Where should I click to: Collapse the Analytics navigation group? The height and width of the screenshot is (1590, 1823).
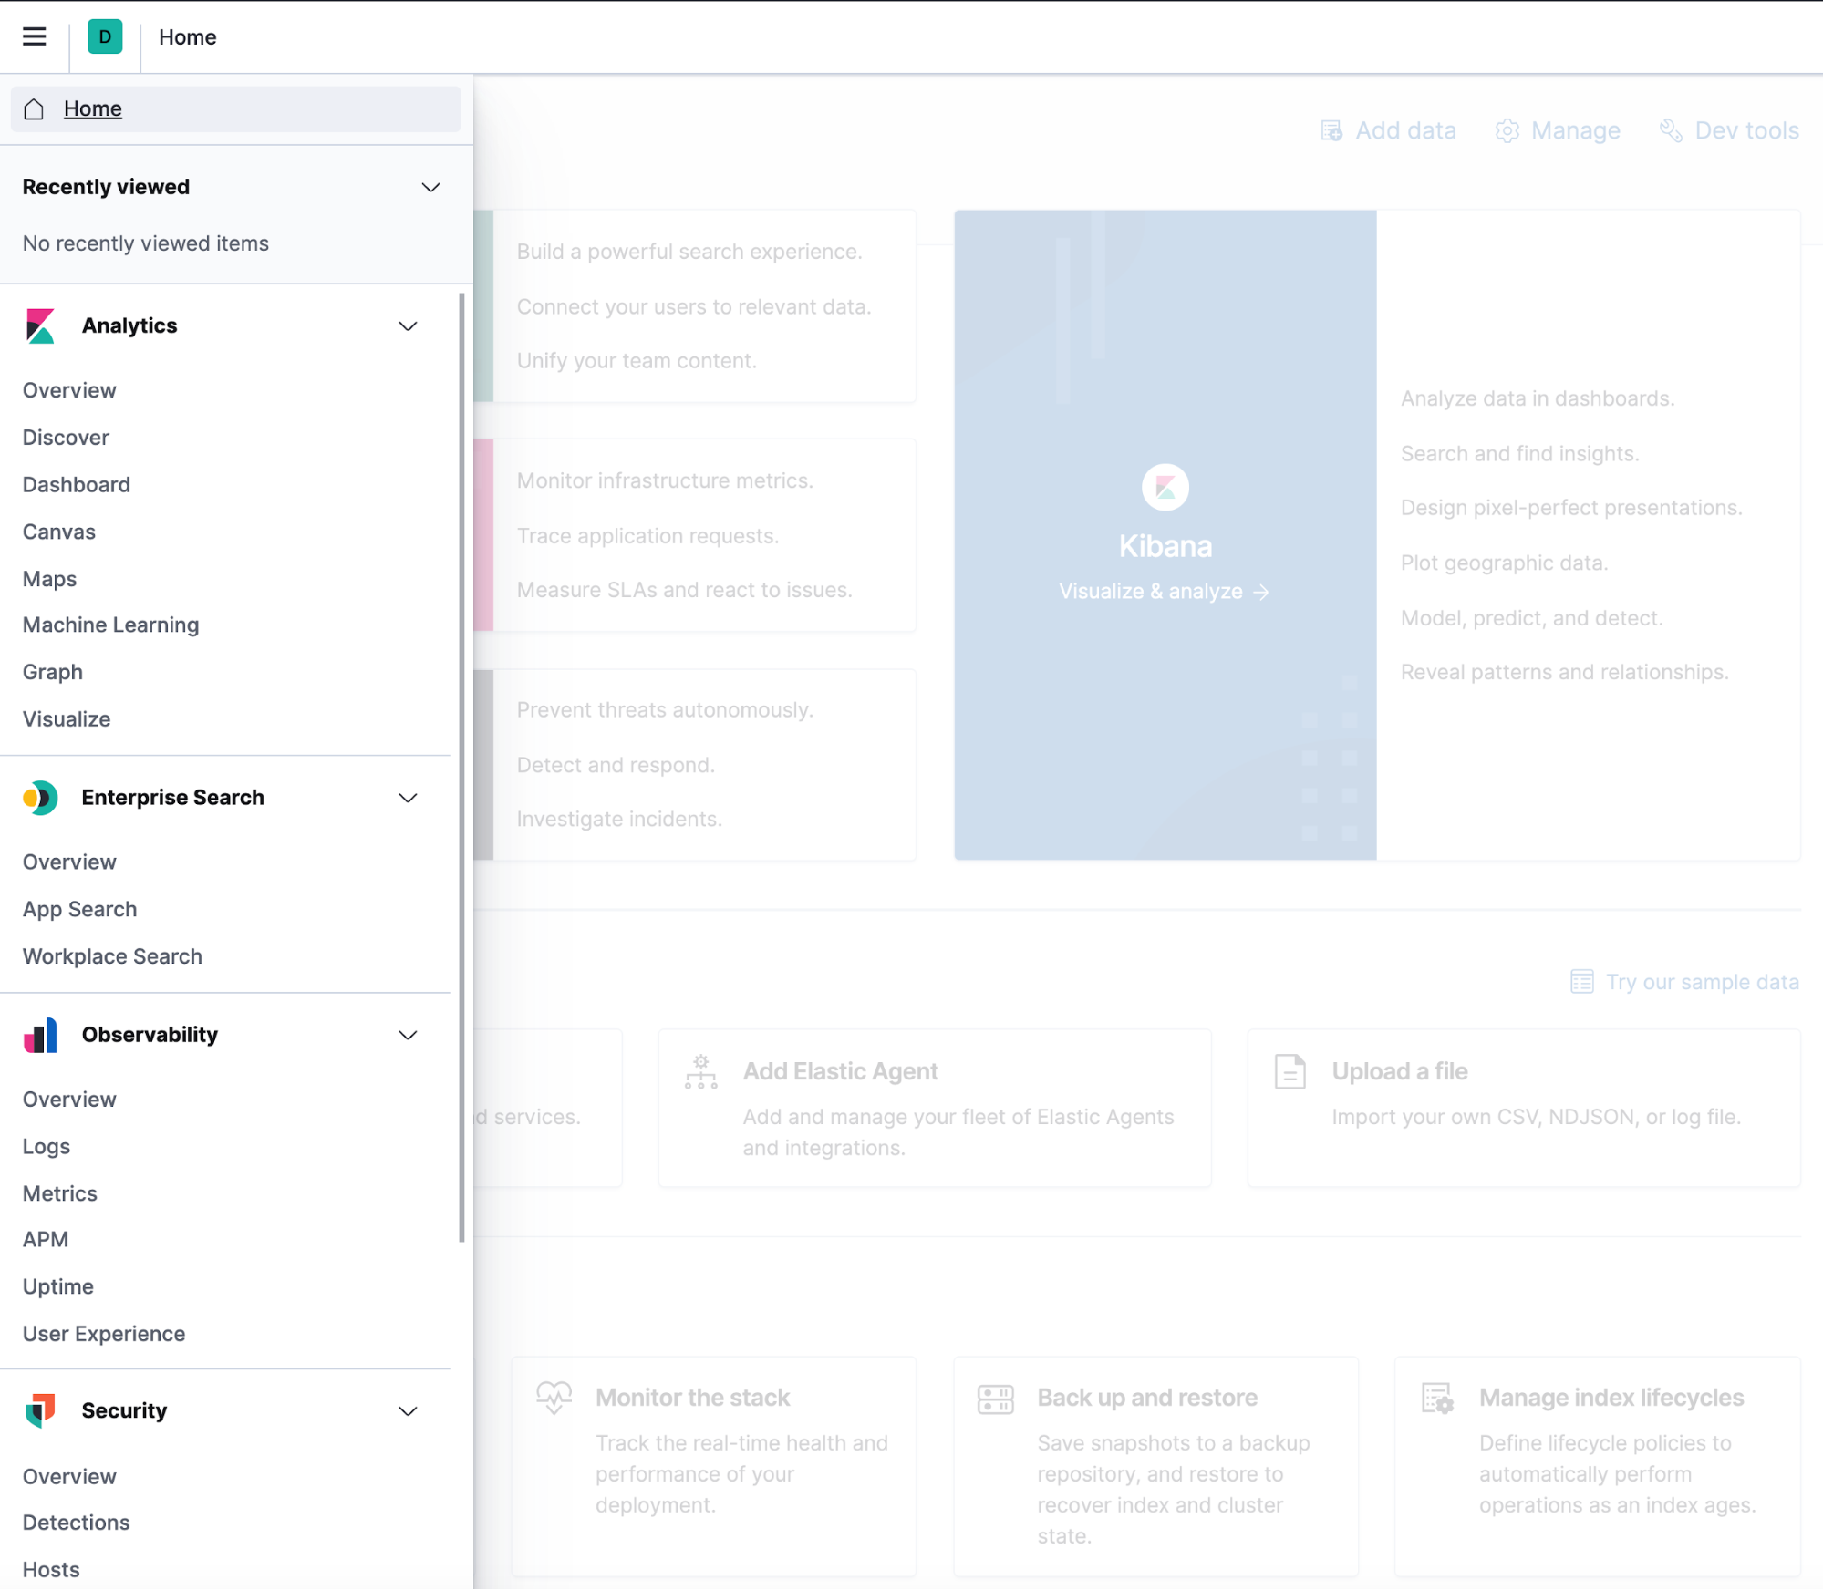click(x=408, y=325)
